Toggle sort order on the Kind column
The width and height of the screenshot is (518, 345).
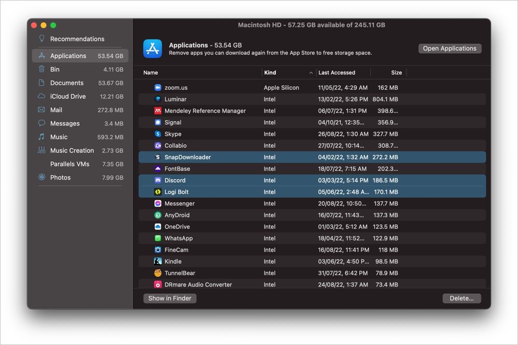[x=288, y=72]
